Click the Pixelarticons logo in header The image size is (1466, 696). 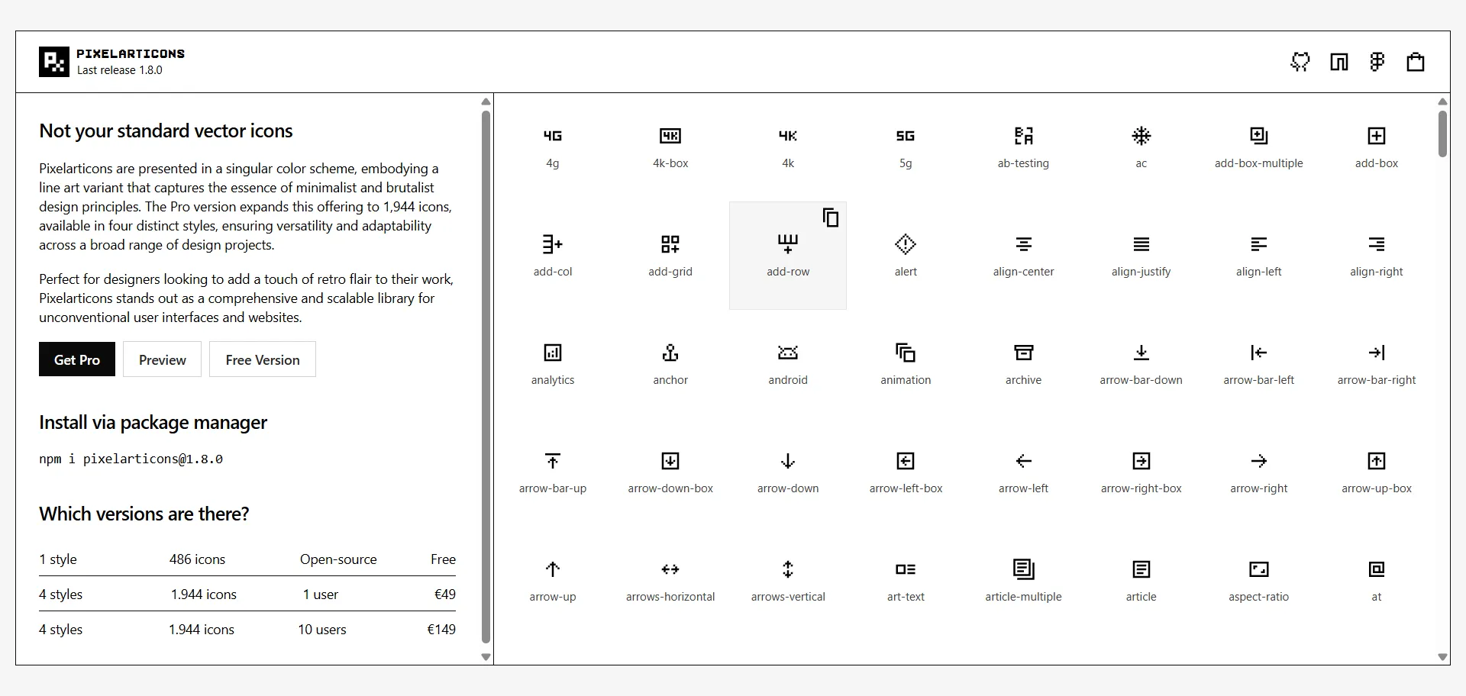pyautogui.click(x=53, y=62)
